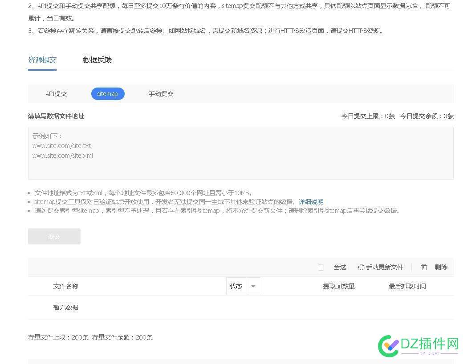
Task: Select the API提交 submission method
Action: [56, 94]
